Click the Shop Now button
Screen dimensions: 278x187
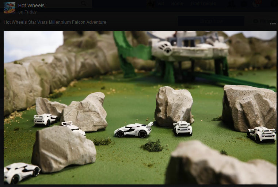[x=211, y=21]
